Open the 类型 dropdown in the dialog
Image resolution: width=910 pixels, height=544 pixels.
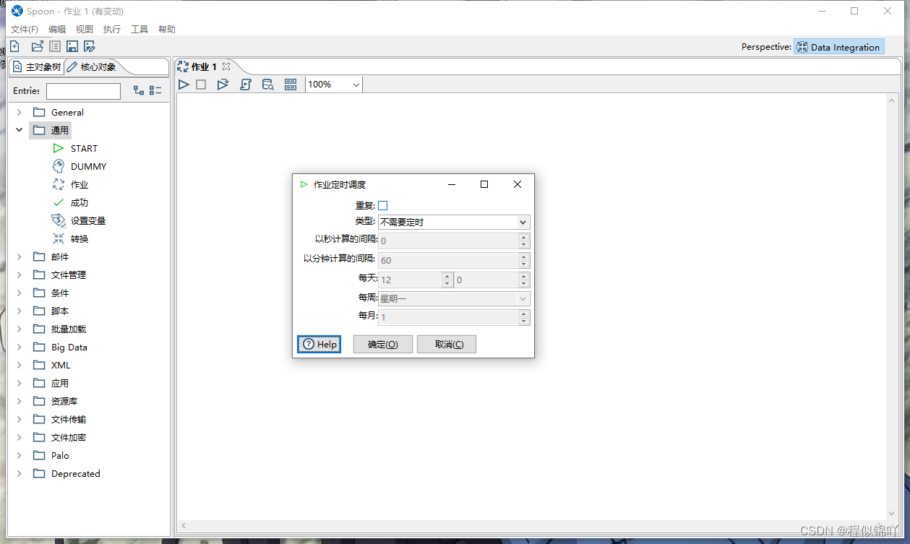(x=523, y=223)
